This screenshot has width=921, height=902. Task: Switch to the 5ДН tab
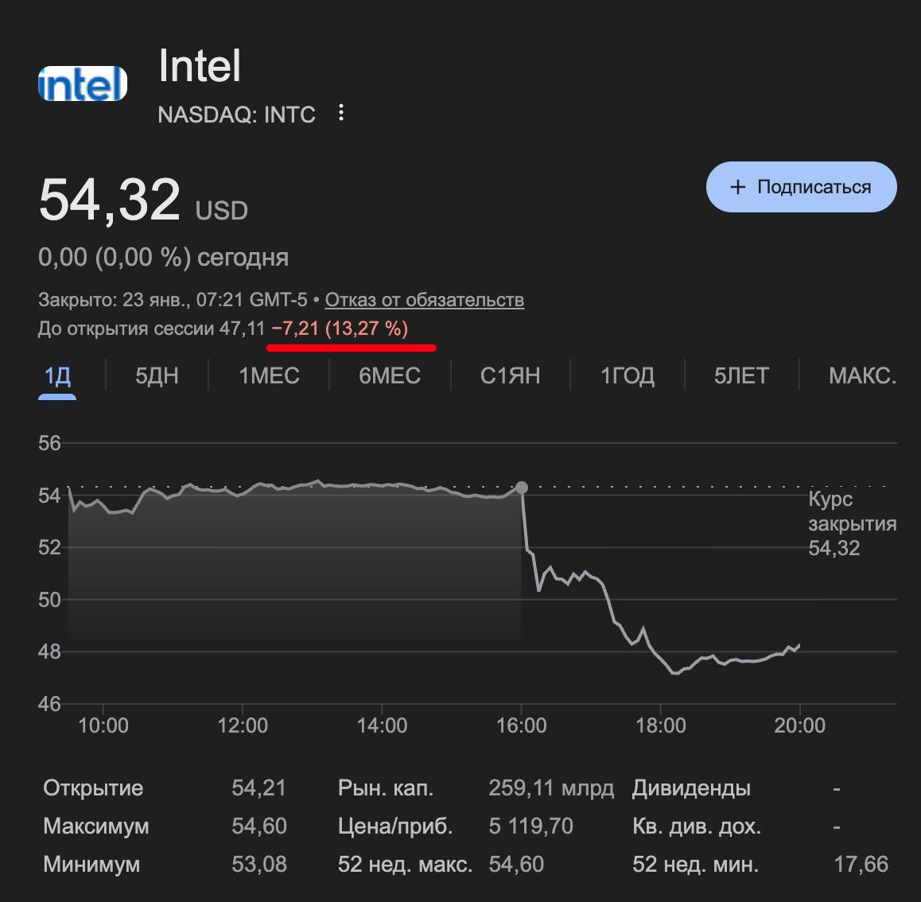point(157,375)
